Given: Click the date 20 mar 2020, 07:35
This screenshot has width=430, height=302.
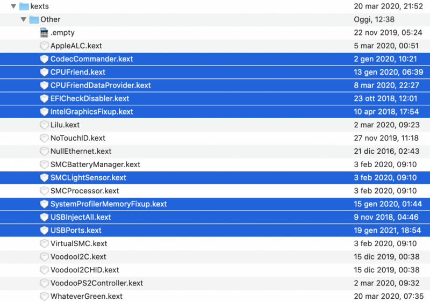Looking at the screenshot, I should [389, 296].
